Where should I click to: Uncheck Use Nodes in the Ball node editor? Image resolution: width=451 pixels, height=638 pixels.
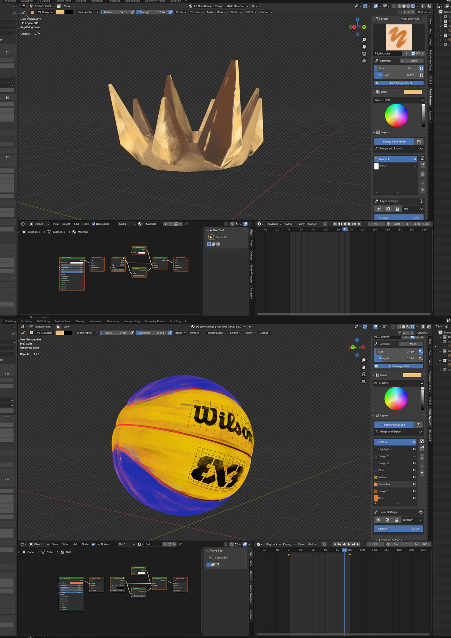click(93, 544)
